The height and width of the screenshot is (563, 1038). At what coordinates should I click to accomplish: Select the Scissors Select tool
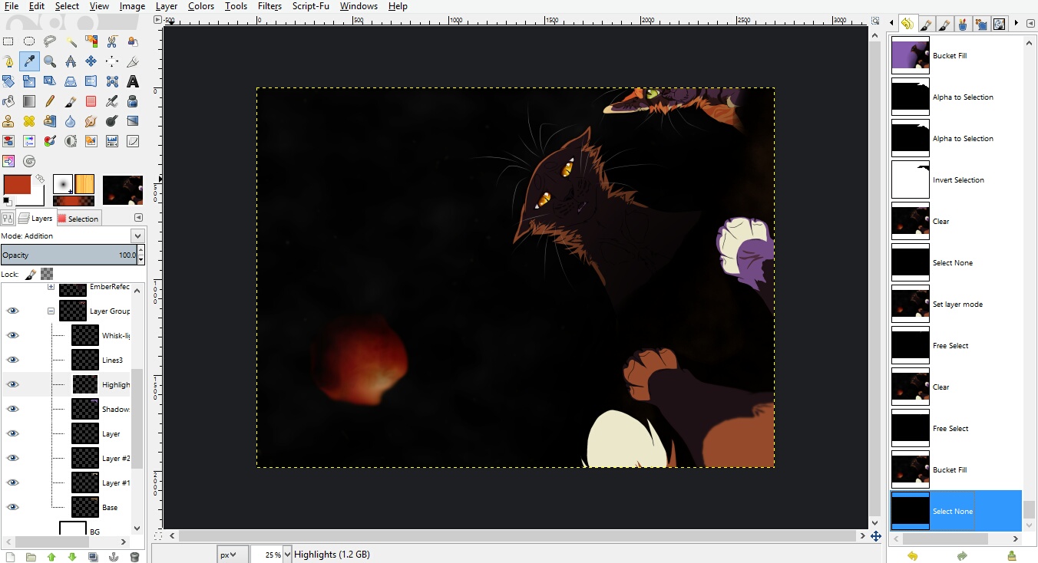[112, 41]
